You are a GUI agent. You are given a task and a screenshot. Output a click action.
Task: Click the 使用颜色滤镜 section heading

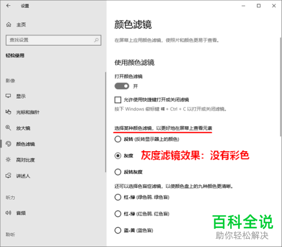[x=134, y=63]
